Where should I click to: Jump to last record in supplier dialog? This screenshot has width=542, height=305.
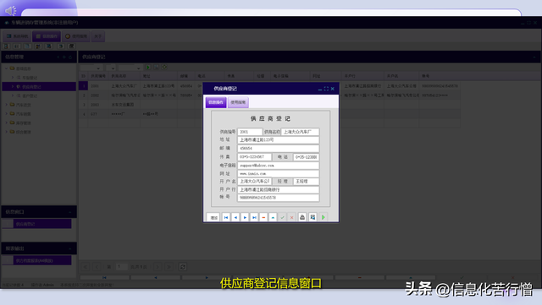[x=254, y=217]
